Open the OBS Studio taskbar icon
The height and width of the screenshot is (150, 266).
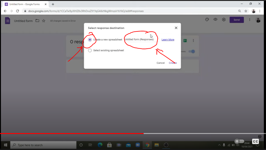(x=166, y=145)
